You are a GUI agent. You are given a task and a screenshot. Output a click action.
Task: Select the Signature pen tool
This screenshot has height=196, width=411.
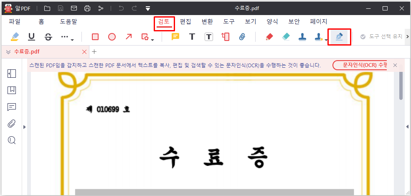(339, 37)
